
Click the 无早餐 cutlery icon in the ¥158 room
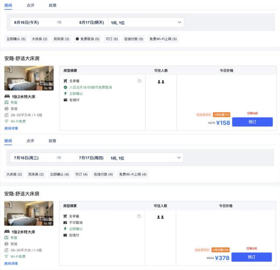[x=65, y=81]
